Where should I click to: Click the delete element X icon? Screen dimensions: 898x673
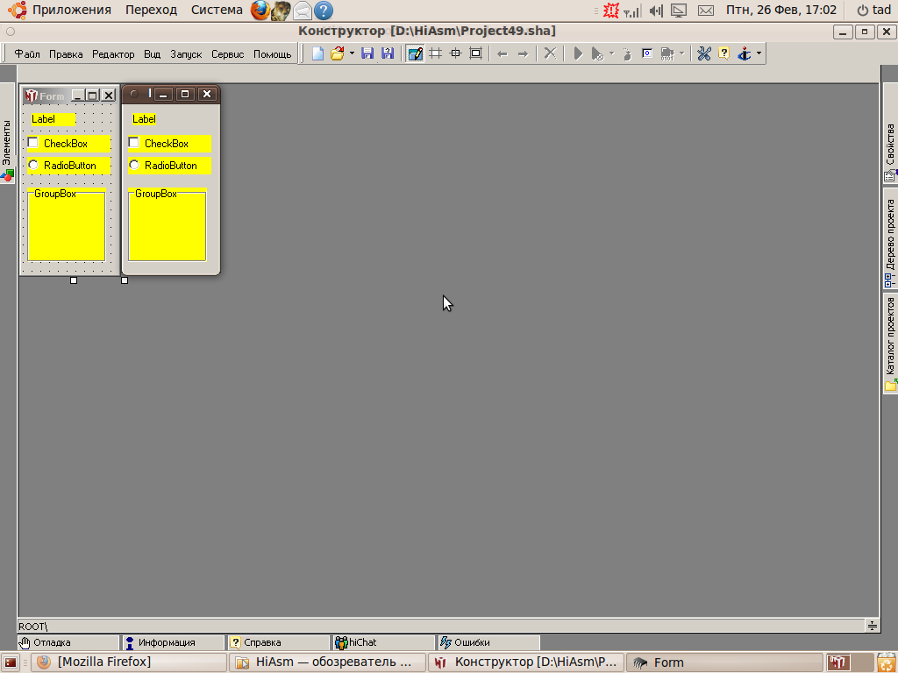pyautogui.click(x=550, y=53)
